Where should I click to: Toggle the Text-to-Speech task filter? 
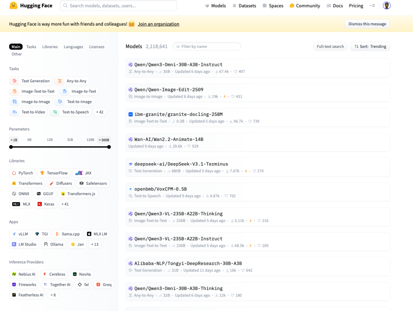click(x=71, y=112)
